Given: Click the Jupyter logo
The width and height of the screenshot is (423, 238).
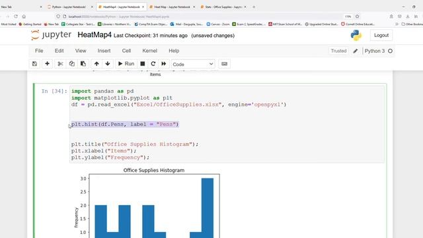Looking at the screenshot, I should point(52,35).
